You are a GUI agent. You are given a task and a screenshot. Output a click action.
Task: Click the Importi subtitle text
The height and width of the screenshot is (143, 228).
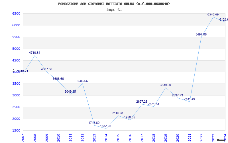click(114, 9)
